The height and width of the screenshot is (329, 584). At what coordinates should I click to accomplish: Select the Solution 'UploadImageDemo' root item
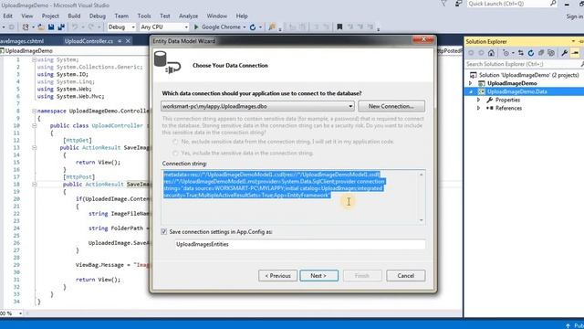click(528, 75)
